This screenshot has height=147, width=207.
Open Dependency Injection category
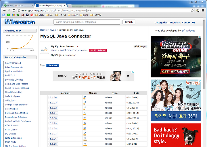[16, 117]
